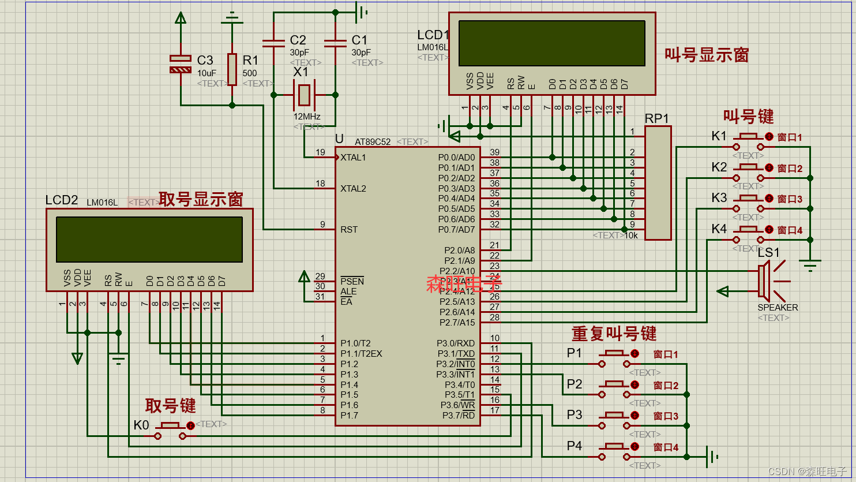
Task: Click the K2 push button body
Action: click(x=749, y=172)
